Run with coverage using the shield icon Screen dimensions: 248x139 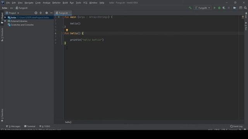tap(224, 8)
